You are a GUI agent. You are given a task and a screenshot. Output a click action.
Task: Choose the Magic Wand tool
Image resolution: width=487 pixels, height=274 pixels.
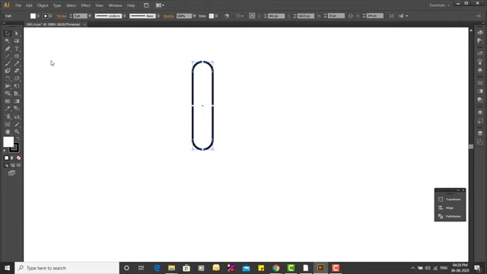(x=8, y=41)
